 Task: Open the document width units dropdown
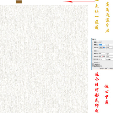click(110, 54)
